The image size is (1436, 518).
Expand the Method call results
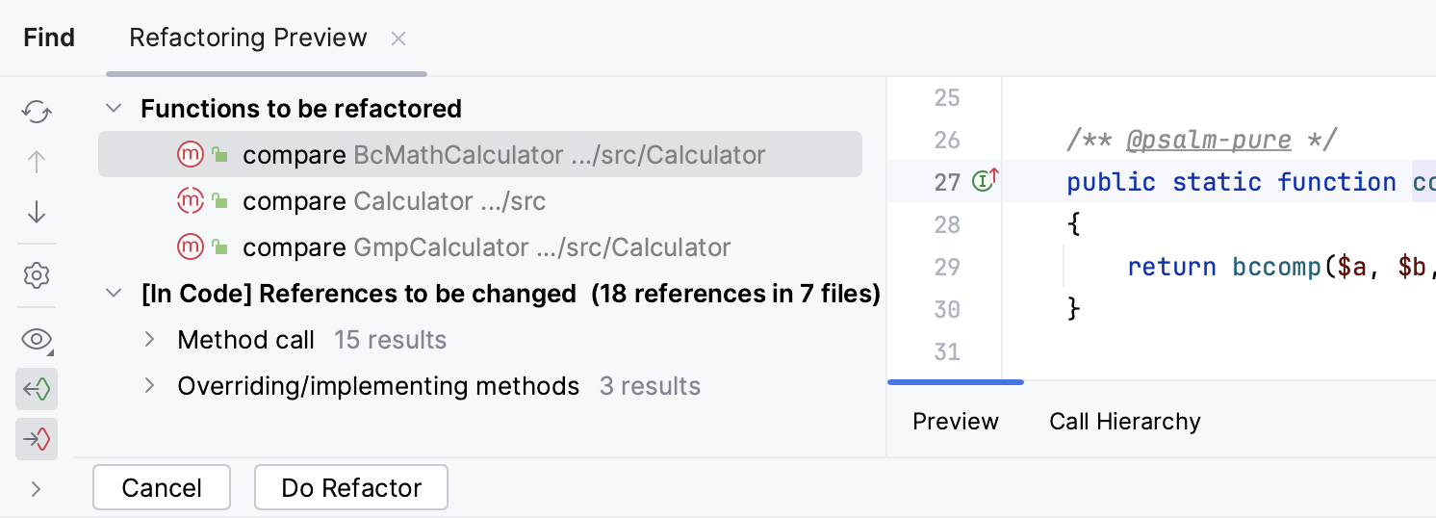(x=149, y=340)
